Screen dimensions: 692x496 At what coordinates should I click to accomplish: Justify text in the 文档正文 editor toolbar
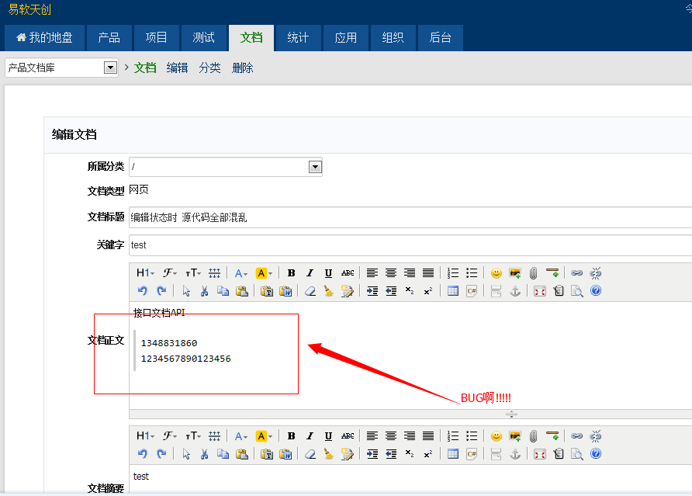pos(428,273)
